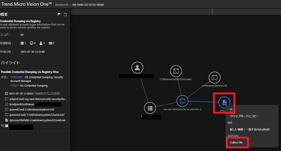The image size is (281, 151).
Task: Click the icon beside endpointHostName entry
Action: [x=7, y=104]
